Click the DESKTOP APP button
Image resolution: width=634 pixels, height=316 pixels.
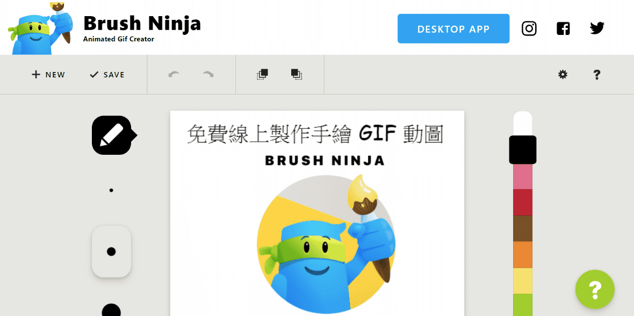(x=453, y=28)
